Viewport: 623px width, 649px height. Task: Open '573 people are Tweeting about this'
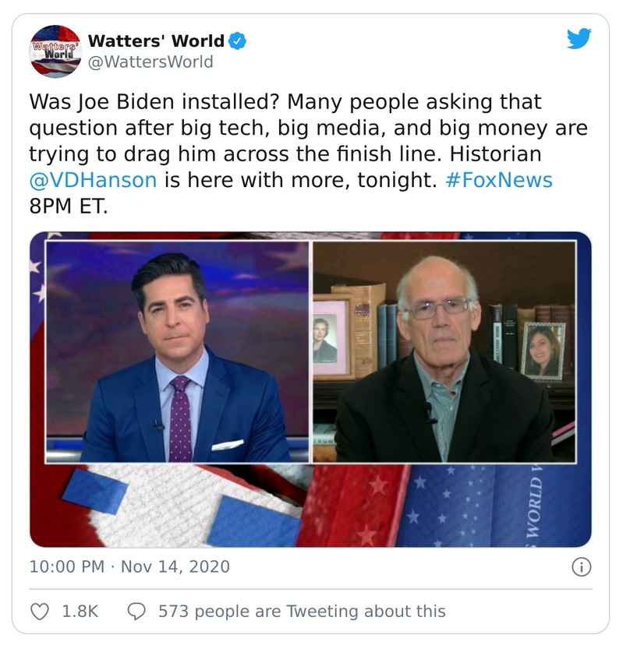(x=302, y=612)
